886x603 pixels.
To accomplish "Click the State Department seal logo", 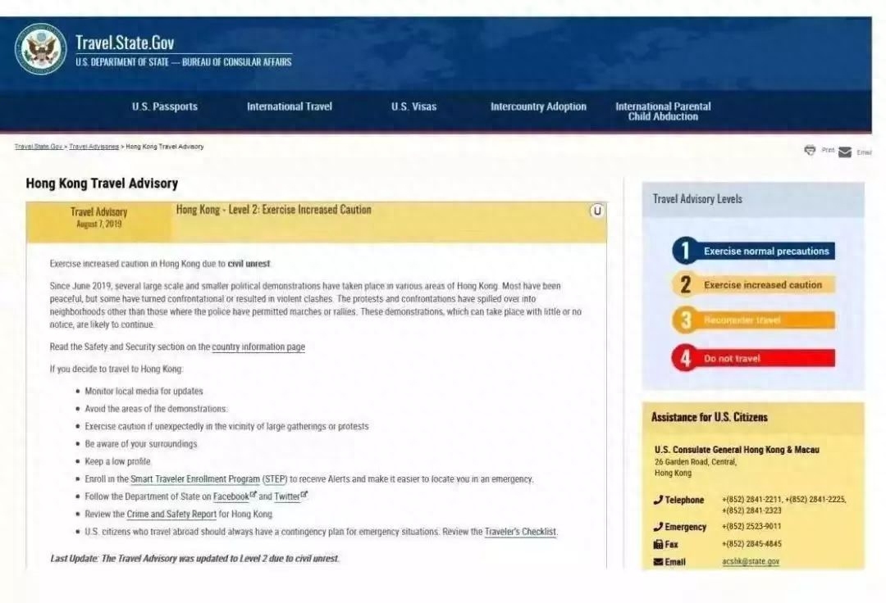I will [x=40, y=49].
